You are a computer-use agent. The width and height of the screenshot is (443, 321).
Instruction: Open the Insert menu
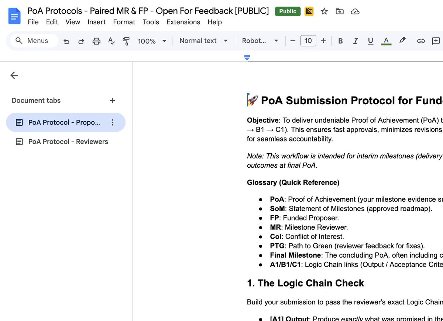click(97, 22)
